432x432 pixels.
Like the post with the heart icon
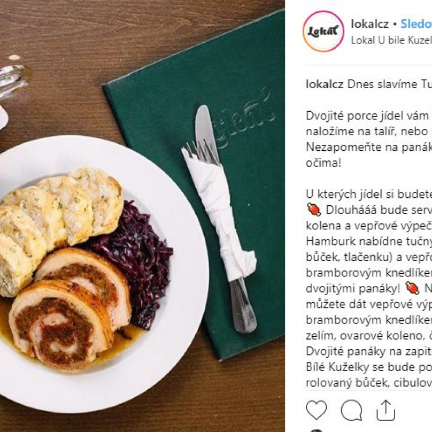tap(317, 410)
